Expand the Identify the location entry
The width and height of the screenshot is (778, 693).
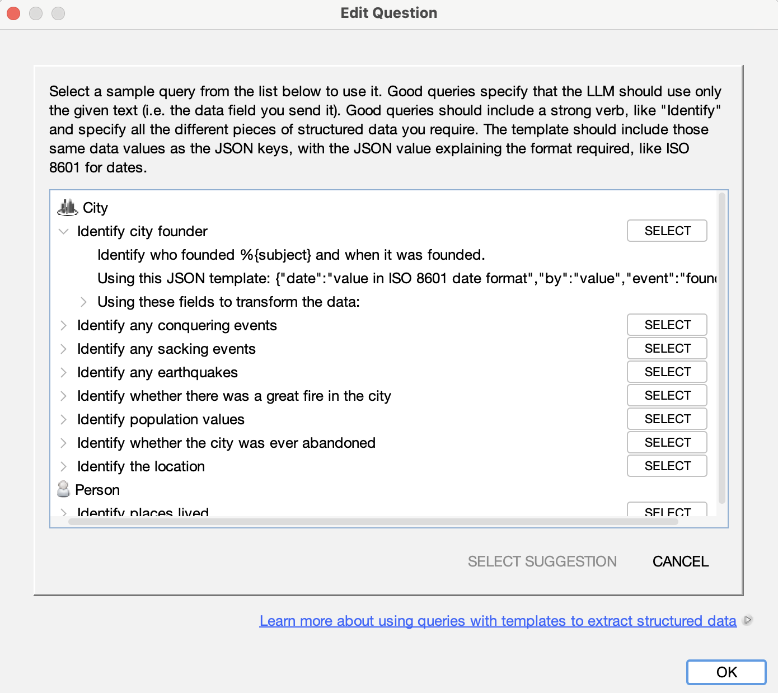(x=63, y=466)
